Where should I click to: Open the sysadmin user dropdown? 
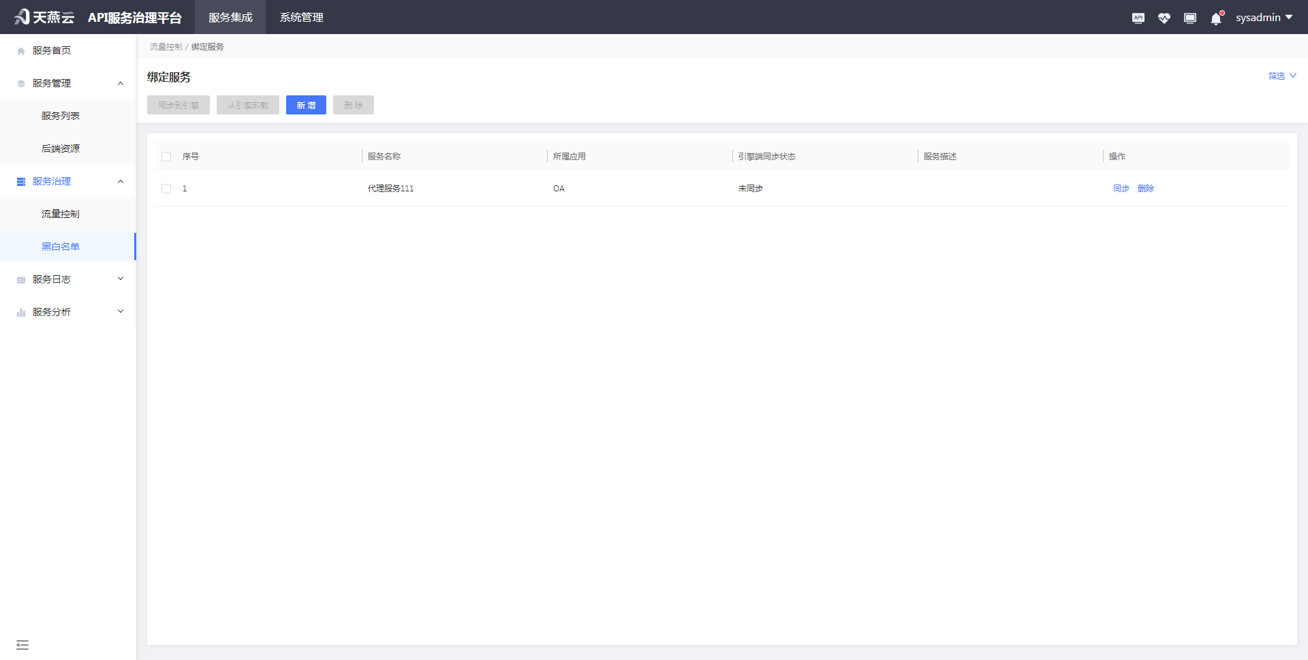[1264, 18]
